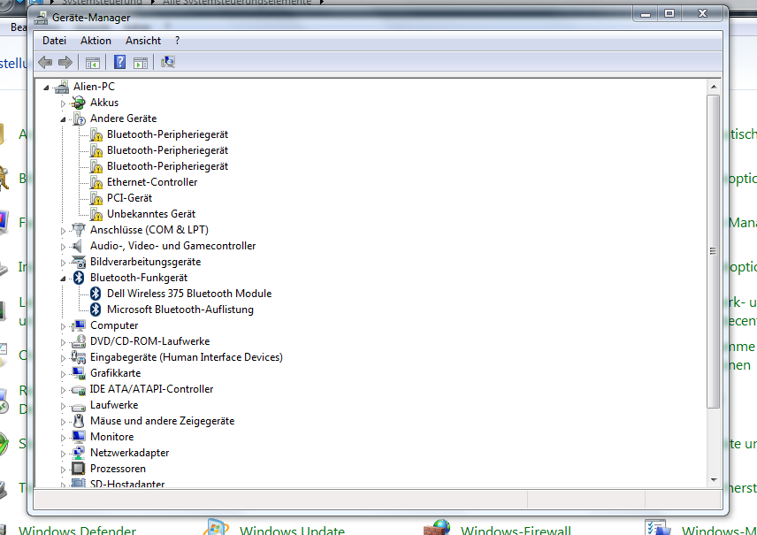The image size is (757, 535).
Task: Select the Monitore row label
Action: pyautogui.click(x=112, y=437)
